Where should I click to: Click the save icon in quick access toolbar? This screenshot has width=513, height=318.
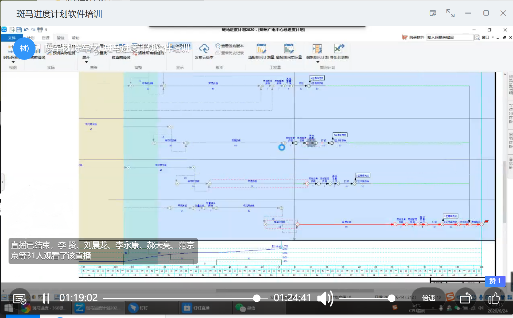19,30
